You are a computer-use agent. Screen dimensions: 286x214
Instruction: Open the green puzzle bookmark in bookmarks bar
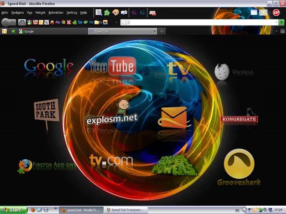74,22
